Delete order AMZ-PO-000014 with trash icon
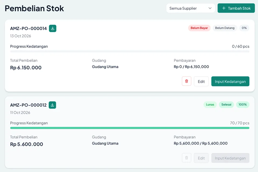Viewport: 258px width, 172px height. [x=187, y=81]
